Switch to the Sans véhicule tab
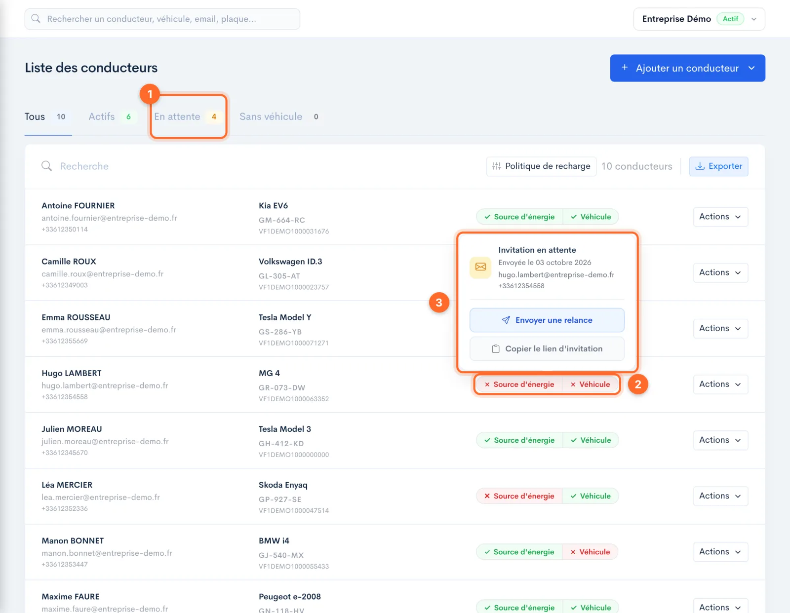Image resolution: width=790 pixels, height=613 pixels. click(280, 117)
